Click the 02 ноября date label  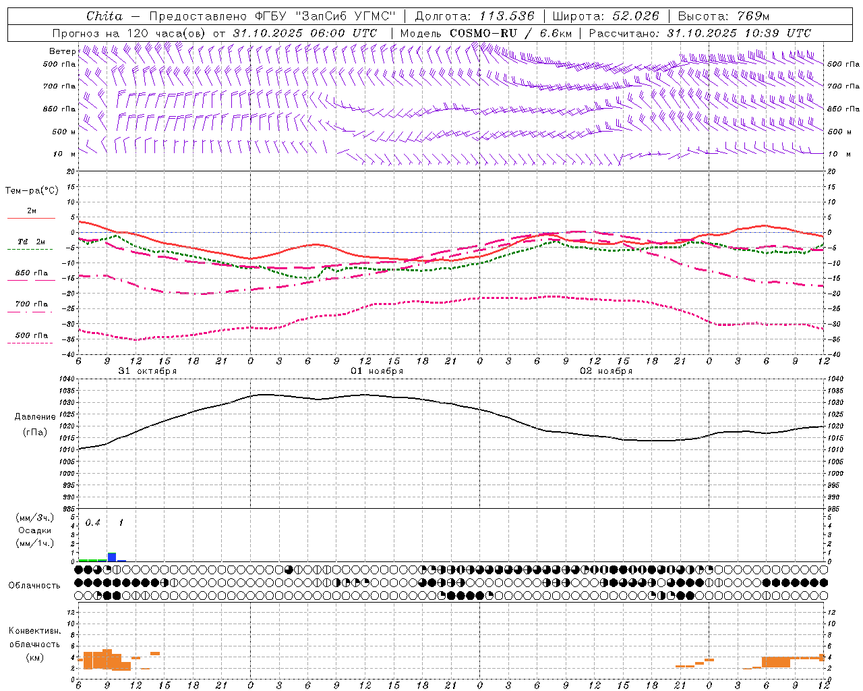click(x=606, y=371)
